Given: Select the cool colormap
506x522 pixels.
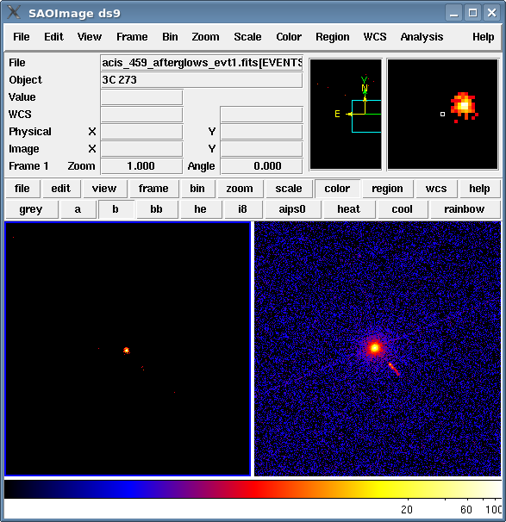Looking at the screenshot, I should click(402, 209).
